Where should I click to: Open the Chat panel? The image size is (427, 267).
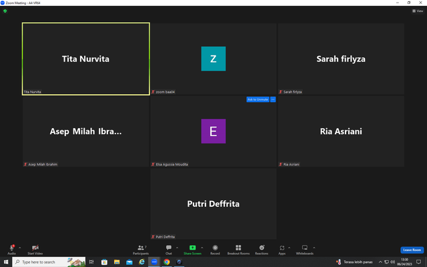169,249
